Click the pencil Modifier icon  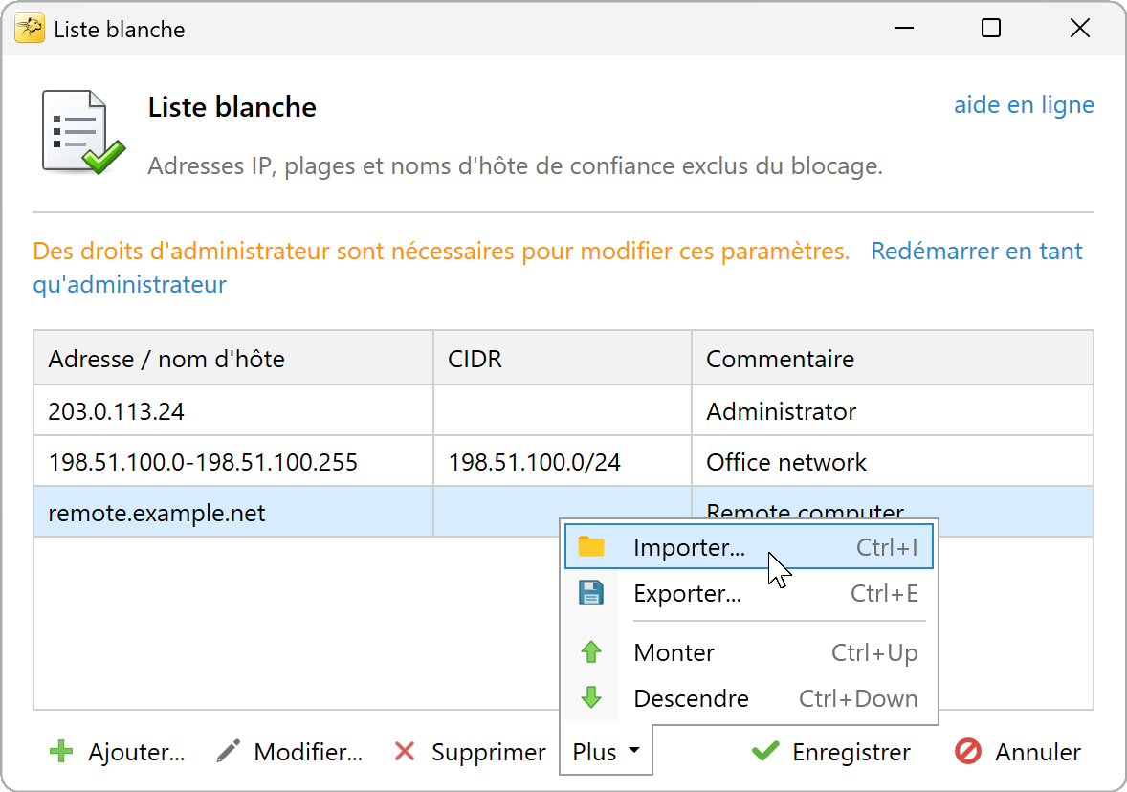click(228, 752)
